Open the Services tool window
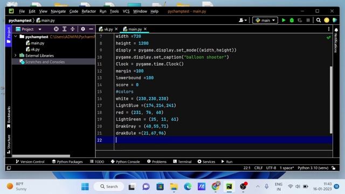345x194 pixels. coord(206,162)
